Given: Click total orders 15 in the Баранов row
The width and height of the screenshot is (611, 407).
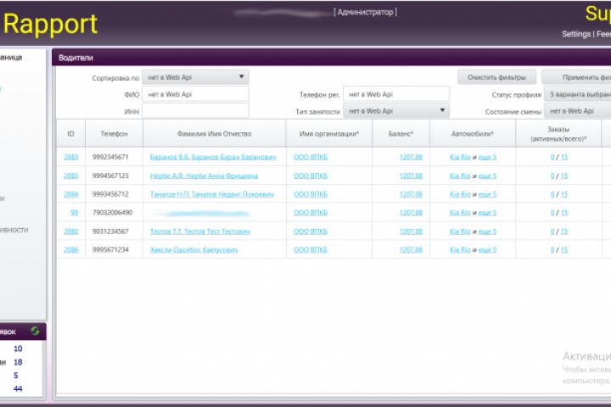Looking at the screenshot, I should pyautogui.click(x=564, y=157).
